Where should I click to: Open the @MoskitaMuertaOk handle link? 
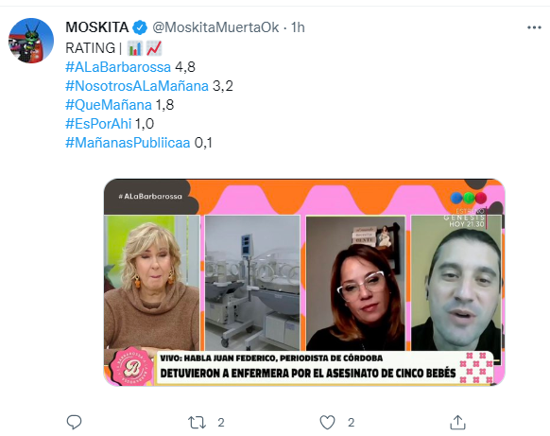point(215,27)
